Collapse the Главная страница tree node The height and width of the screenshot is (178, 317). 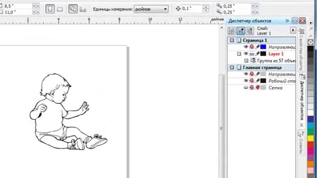pos(232,67)
